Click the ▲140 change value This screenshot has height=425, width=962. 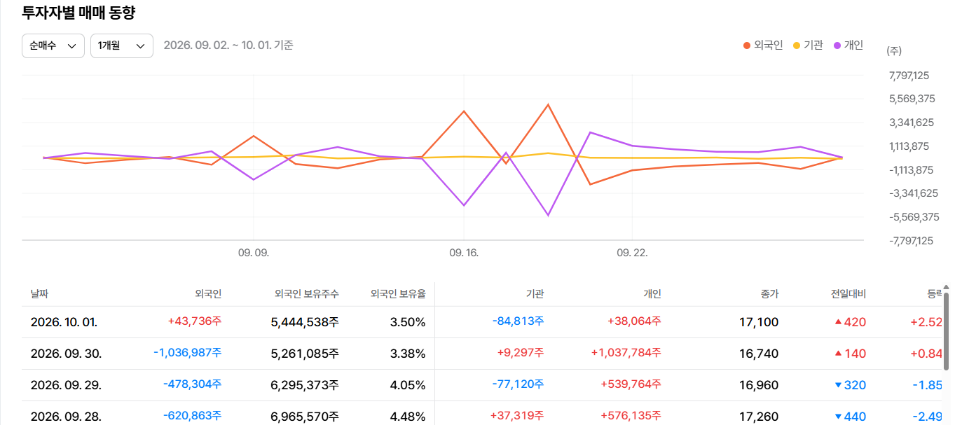pyautogui.click(x=850, y=354)
